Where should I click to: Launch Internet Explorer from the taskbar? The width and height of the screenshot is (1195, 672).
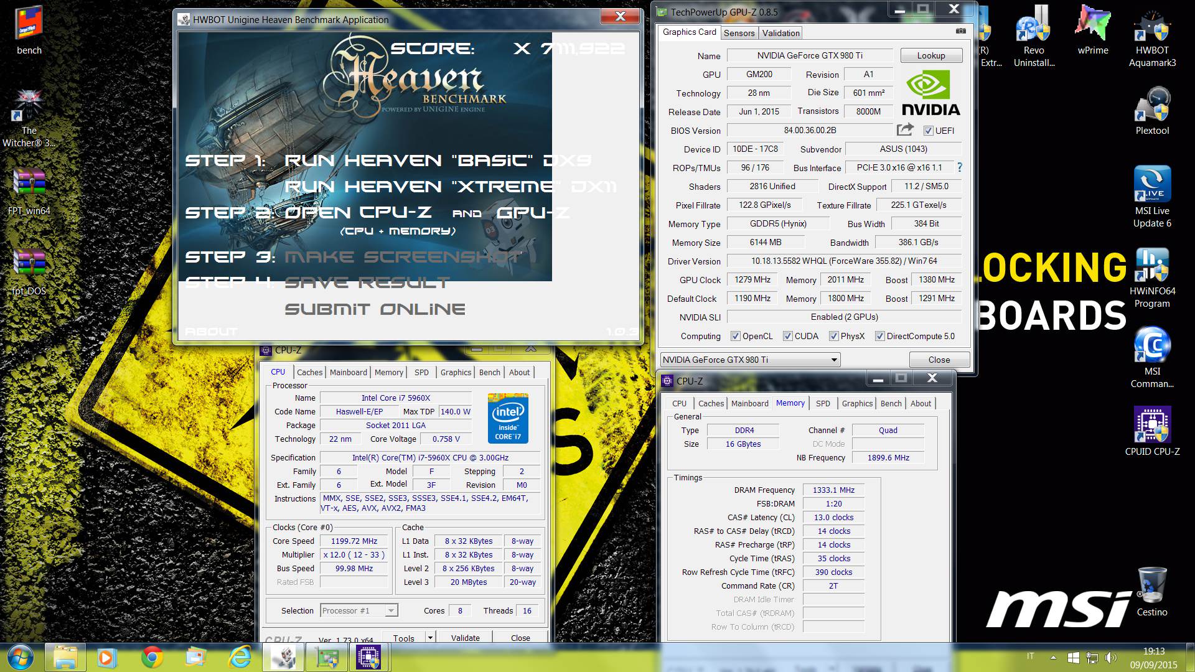tap(239, 657)
